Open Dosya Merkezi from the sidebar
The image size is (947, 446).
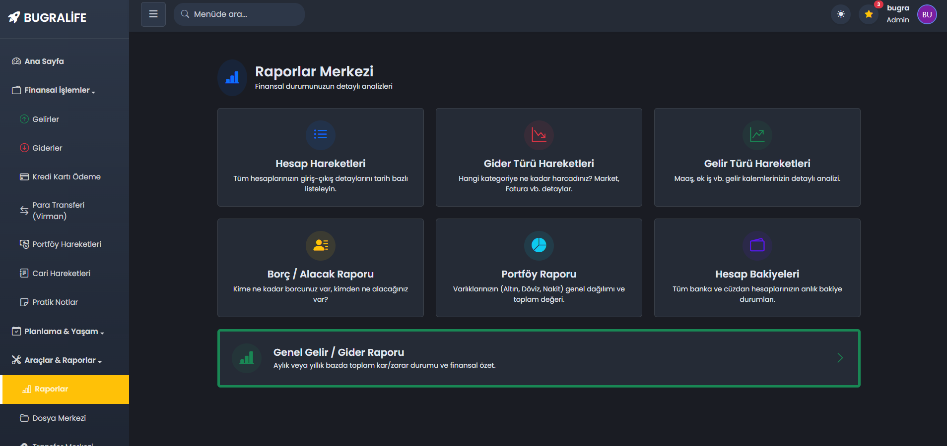coord(59,418)
